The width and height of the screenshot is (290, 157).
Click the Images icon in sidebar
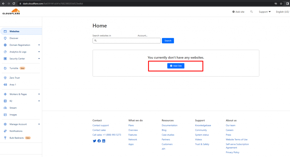click(5, 115)
